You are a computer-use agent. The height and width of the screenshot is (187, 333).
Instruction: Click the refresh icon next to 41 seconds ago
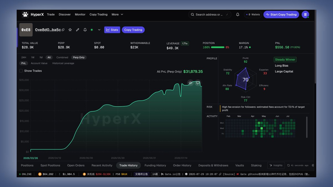(289, 165)
